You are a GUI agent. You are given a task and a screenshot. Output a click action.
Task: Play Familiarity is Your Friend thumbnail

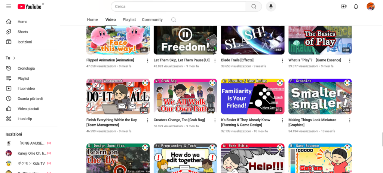point(252,96)
